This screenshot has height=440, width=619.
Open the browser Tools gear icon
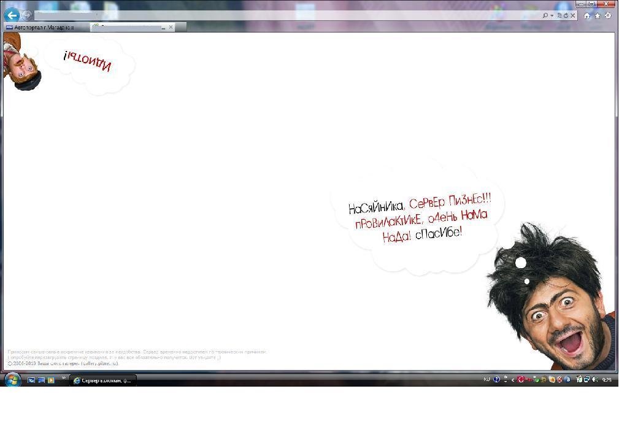608,15
